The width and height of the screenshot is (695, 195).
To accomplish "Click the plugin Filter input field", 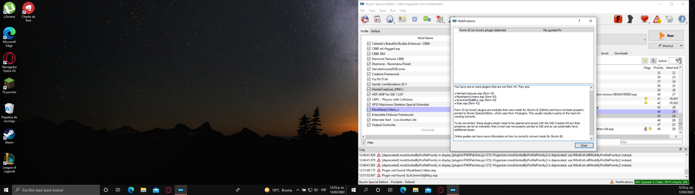I will (x=651, y=142).
